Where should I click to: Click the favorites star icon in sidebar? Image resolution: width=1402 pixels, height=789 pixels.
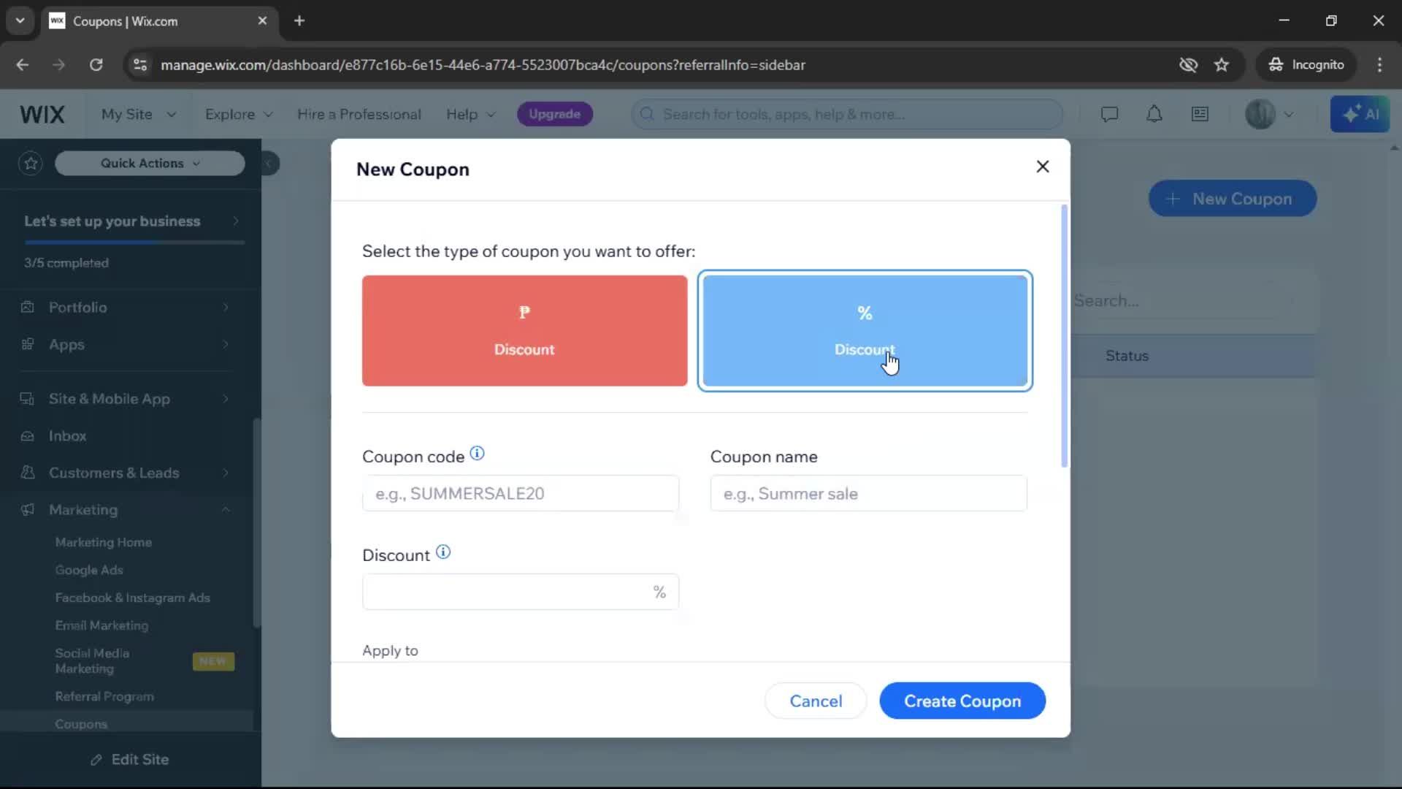coord(31,163)
